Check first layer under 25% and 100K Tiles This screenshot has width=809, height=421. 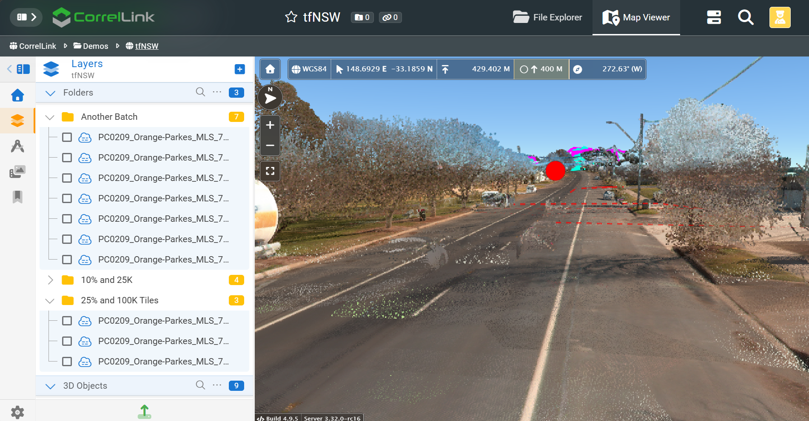tap(67, 321)
